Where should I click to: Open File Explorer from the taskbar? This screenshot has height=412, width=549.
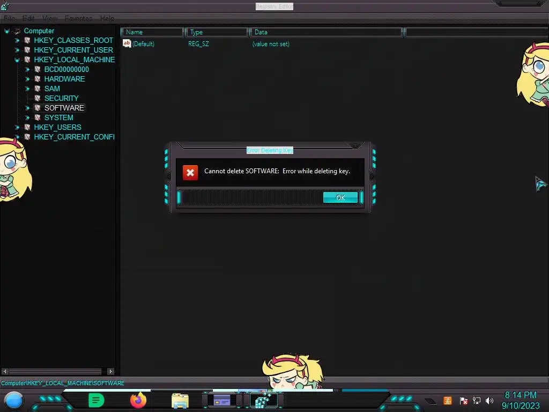[x=180, y=401]
